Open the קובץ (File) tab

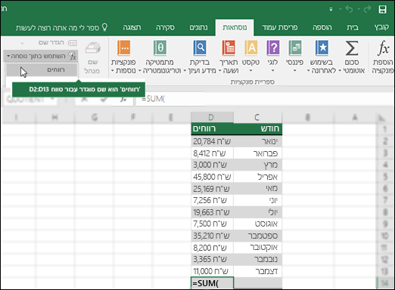point(381,27)
